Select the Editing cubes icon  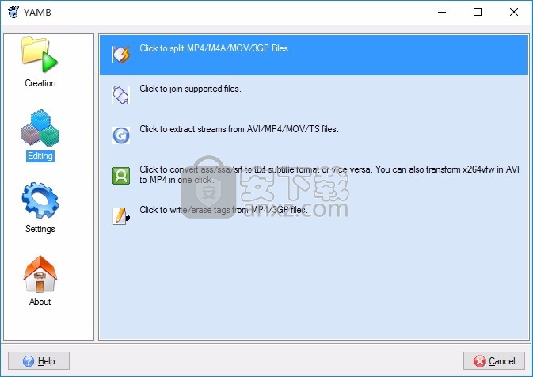40,128
